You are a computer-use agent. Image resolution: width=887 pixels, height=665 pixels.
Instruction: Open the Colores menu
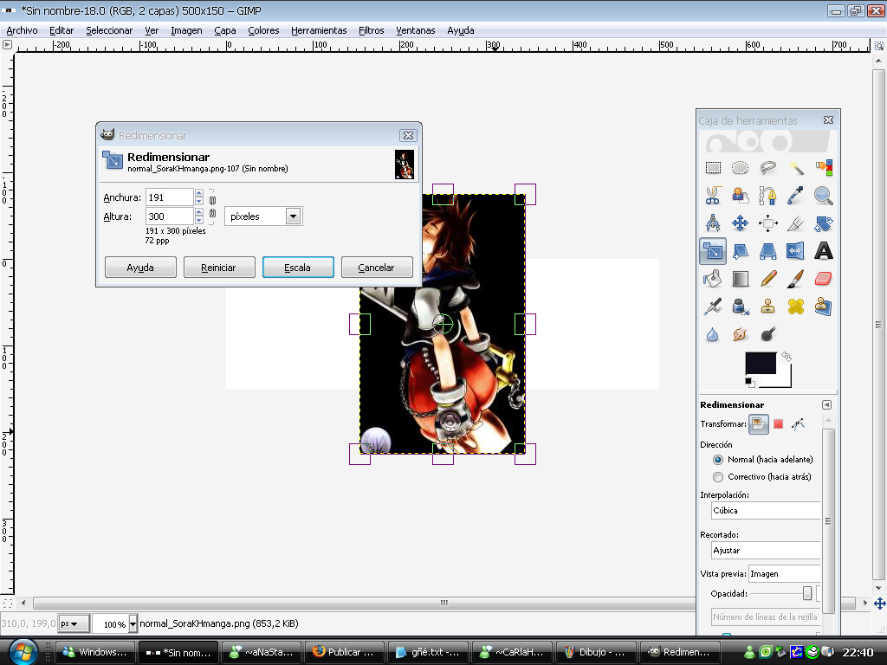pyautogui.click(x=263, y=30)
